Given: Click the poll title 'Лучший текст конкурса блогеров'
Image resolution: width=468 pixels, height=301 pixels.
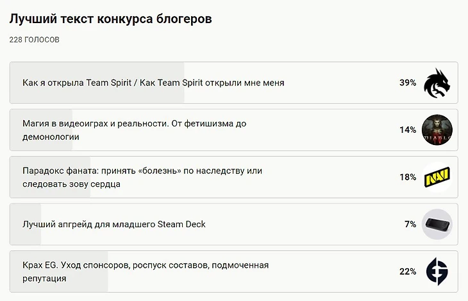Looking at the screenshot, I should [x=110, y=19].
